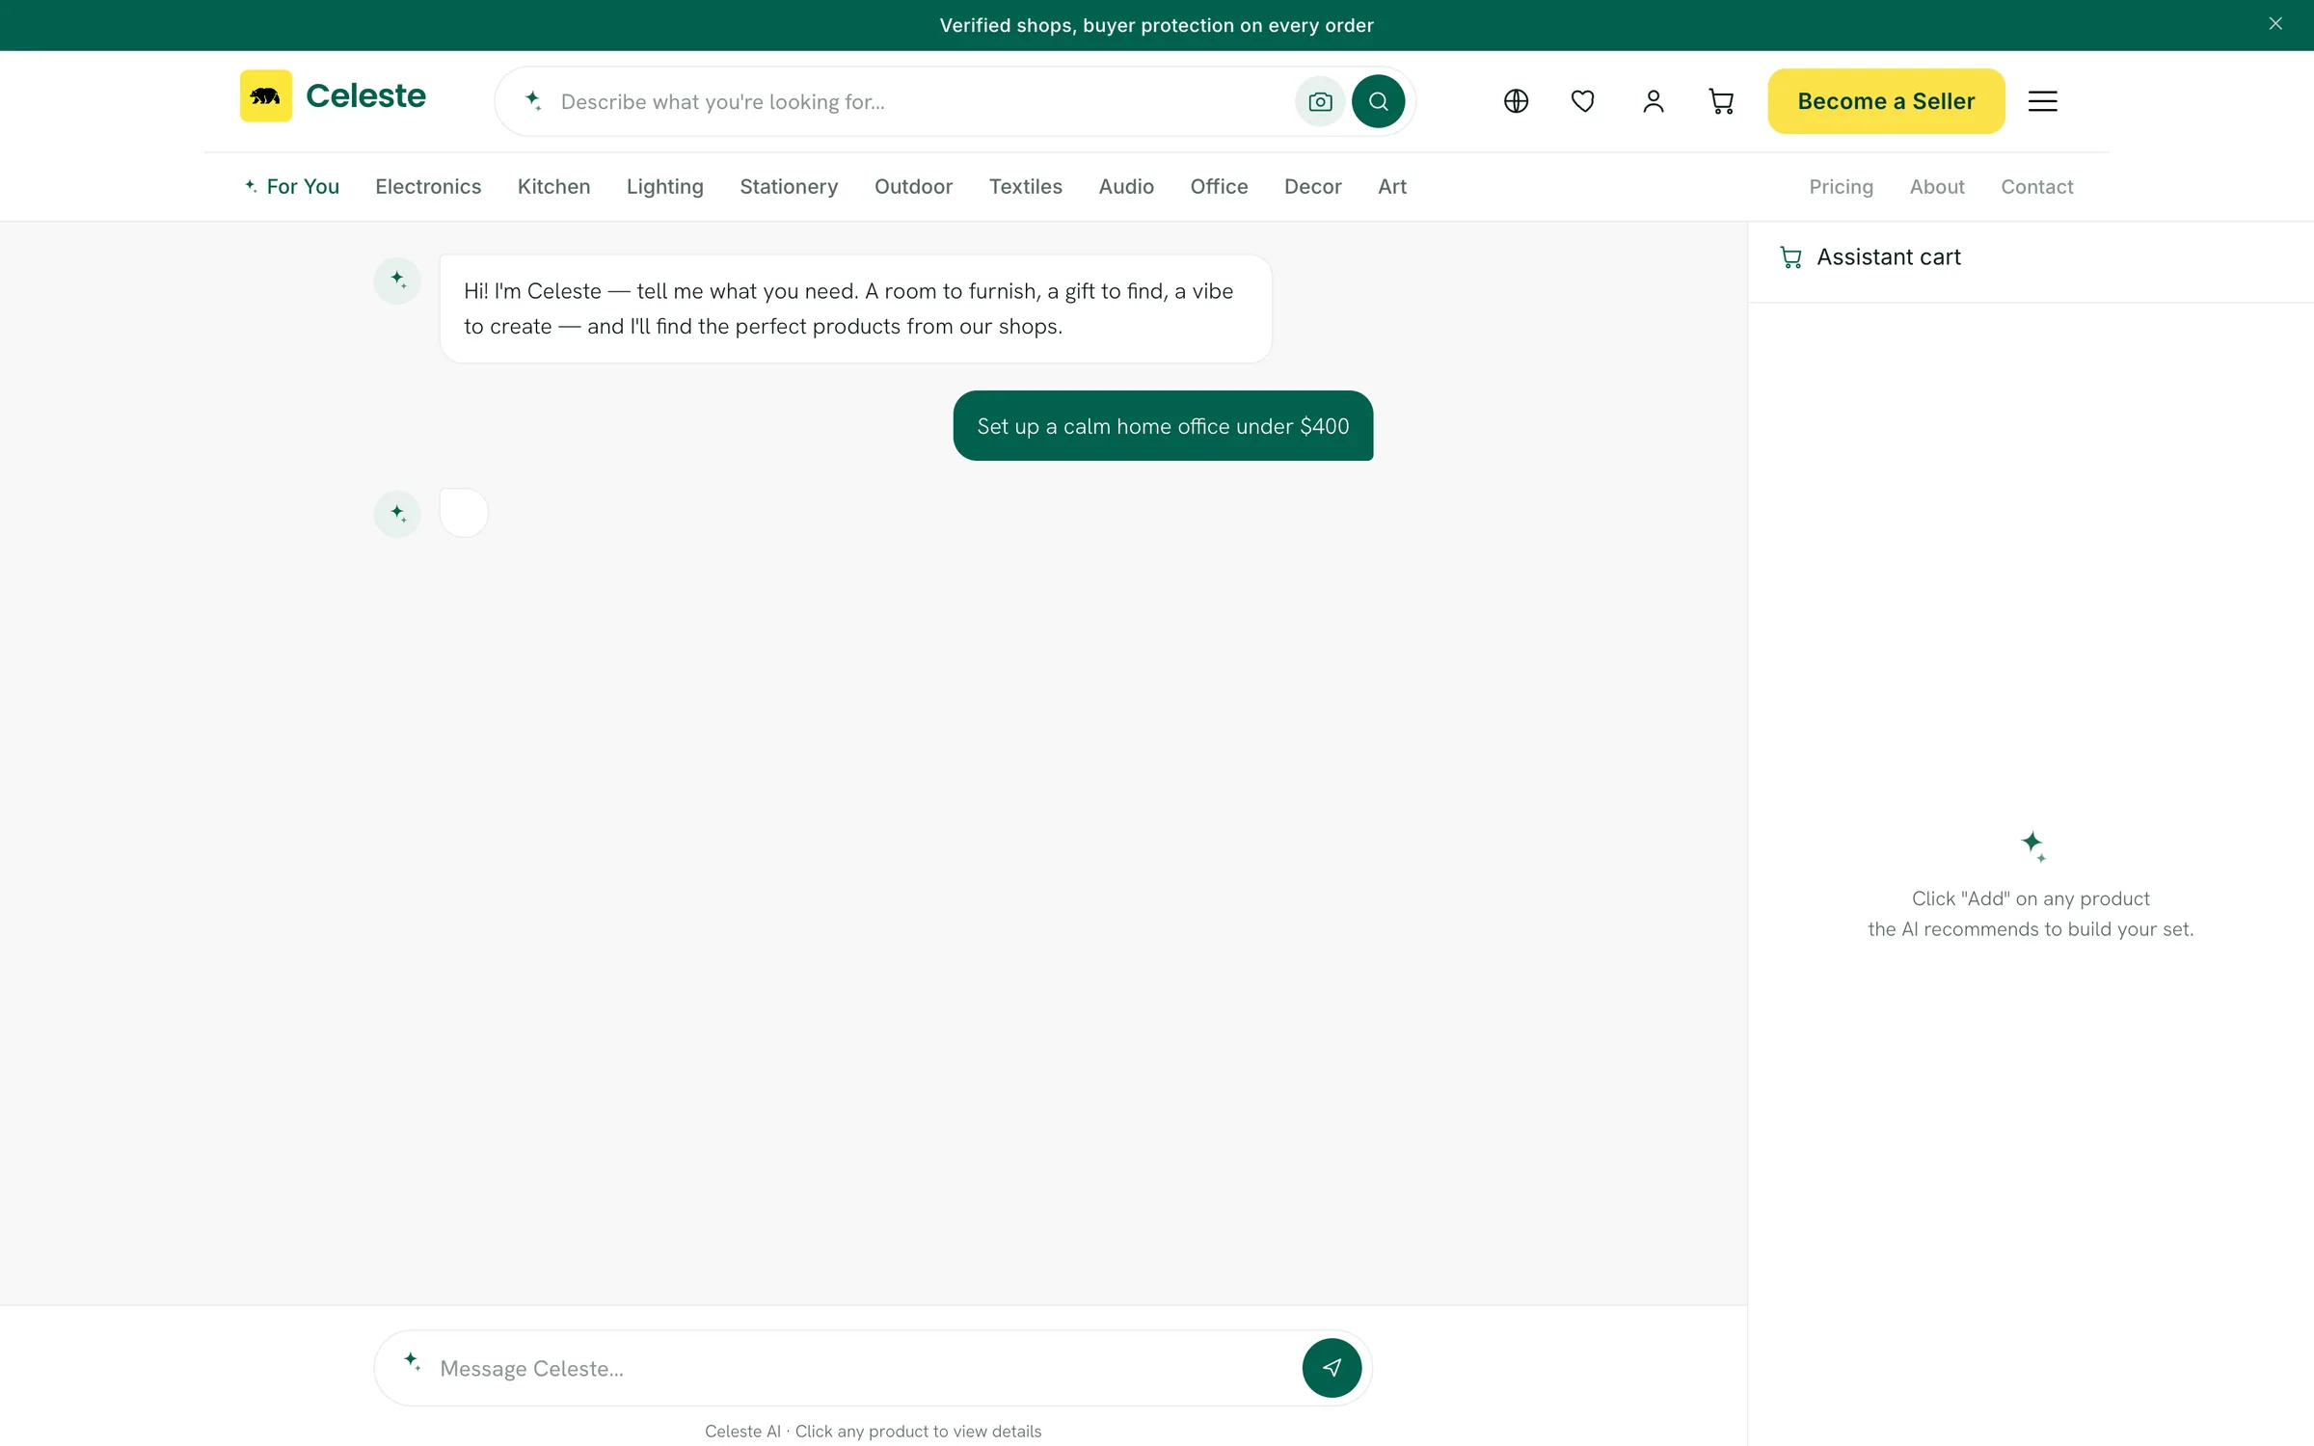2314x1446 pixels.
Task: Open the Electronics category
Action: [428, 187]
